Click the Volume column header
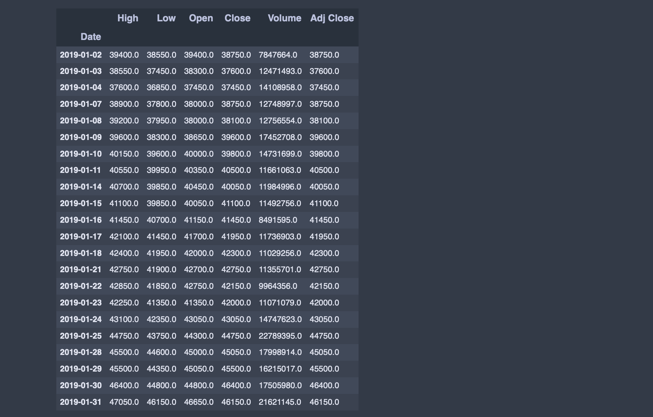The width and height of the screenshot is (653, 417). [284, 18]
